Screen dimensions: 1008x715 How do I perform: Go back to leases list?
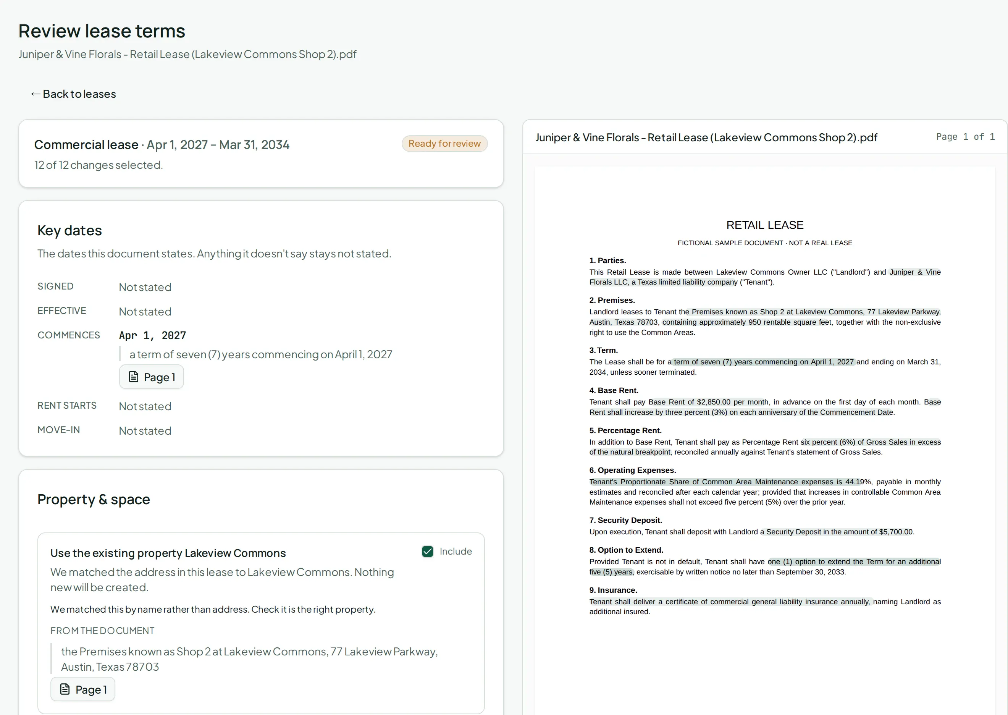coord(73,94)
